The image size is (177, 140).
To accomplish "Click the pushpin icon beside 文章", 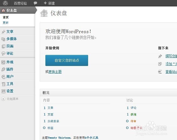I will (4, 32).
